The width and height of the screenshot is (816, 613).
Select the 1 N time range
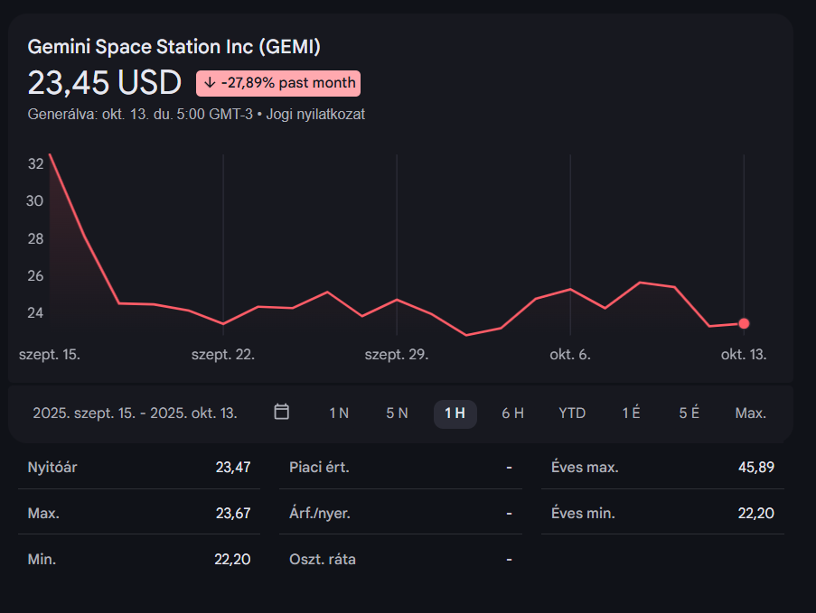(339, 413)
